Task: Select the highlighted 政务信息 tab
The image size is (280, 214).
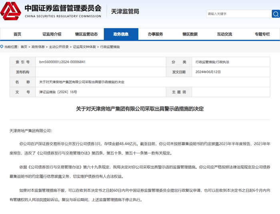Action: (121, 34)
